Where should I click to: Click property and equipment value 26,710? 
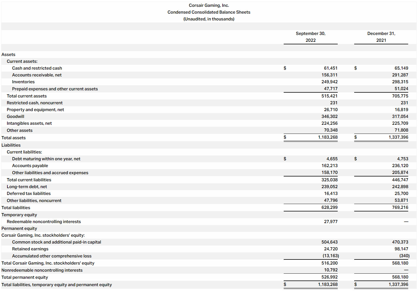pyautogui.click(x=331, y=110)
